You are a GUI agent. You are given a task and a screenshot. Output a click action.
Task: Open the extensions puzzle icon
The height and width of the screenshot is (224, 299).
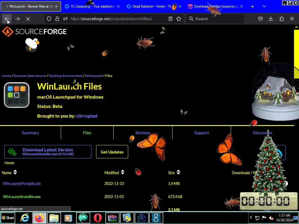[x=281, y=19]
